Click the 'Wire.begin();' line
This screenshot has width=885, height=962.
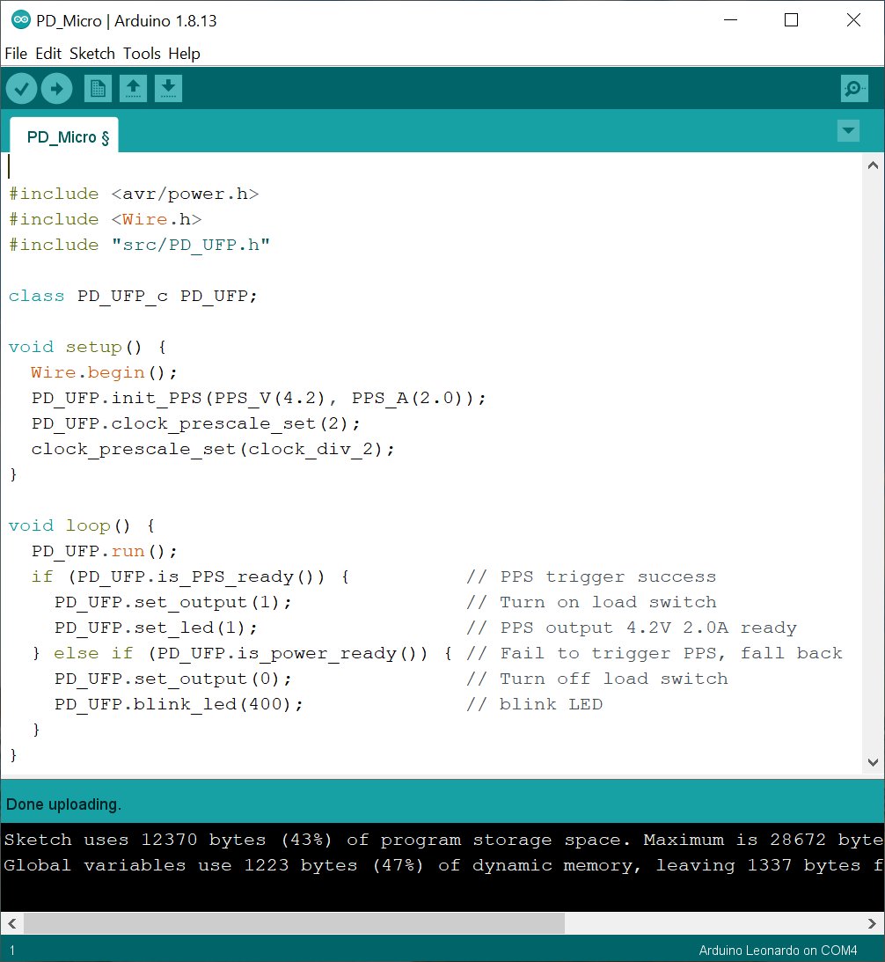coord(105,372)
